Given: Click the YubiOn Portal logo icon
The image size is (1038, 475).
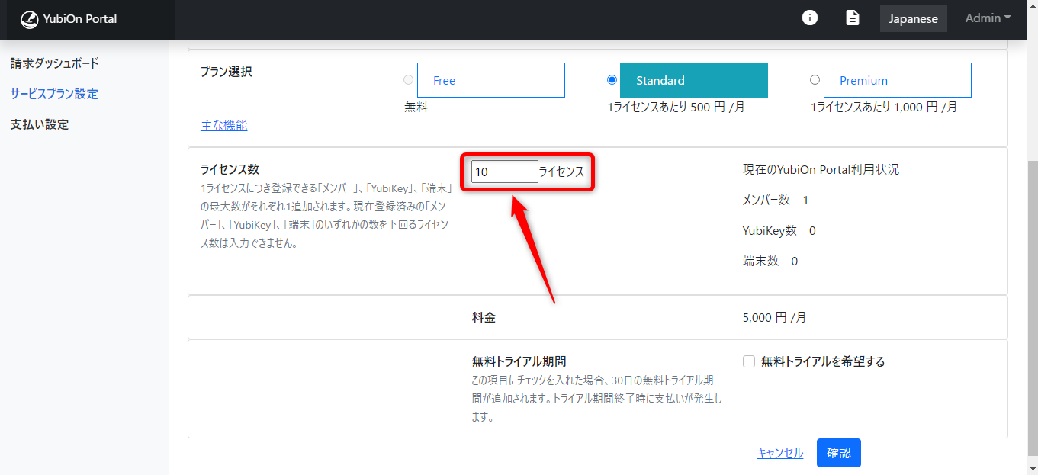Looking at the screenshot, I should pos(29,19).
